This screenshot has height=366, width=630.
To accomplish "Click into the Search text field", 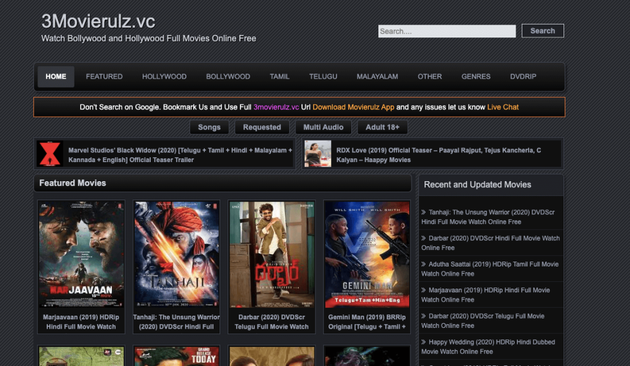I will point(447,31).
